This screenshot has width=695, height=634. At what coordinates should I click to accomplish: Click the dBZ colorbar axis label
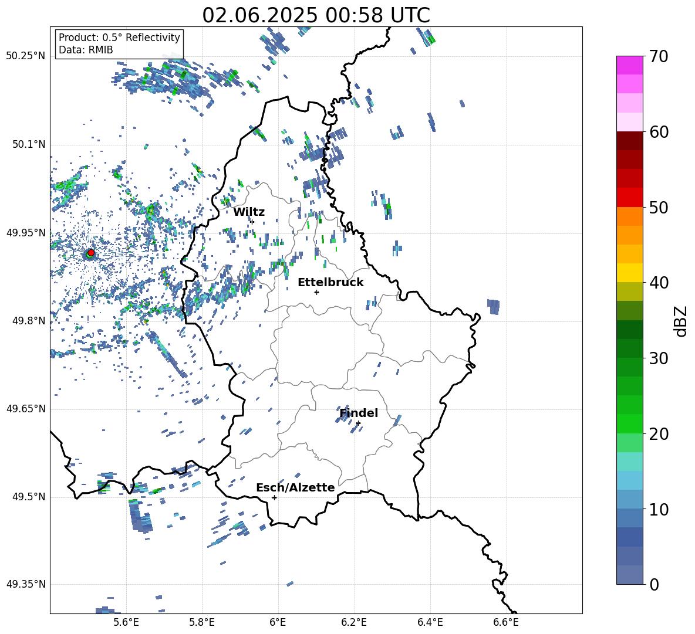pos(681,321)
